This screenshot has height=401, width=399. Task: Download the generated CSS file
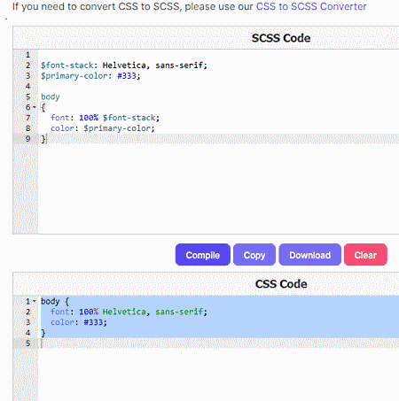coord(309,255)
